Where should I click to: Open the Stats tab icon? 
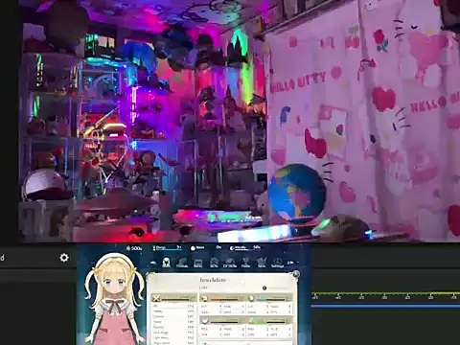point(166,263)
